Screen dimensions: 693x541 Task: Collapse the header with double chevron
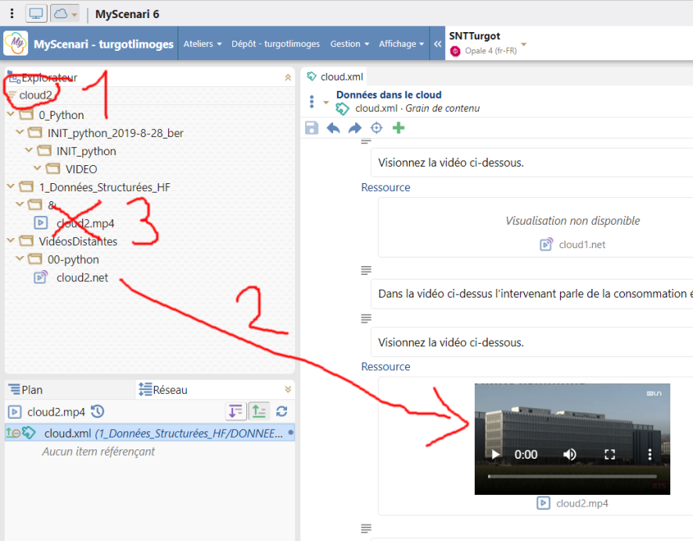pos(437,44)
